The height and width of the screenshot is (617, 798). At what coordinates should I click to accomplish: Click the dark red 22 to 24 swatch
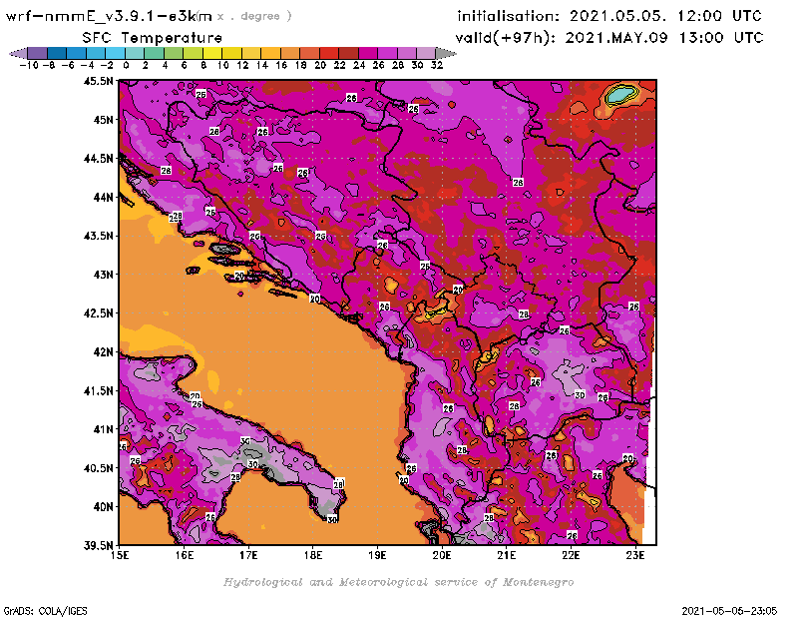click(x=348, y=54)
